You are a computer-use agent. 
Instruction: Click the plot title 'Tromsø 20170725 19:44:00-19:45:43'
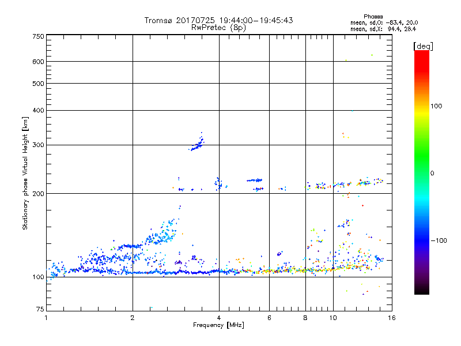[x=218, y=20]
